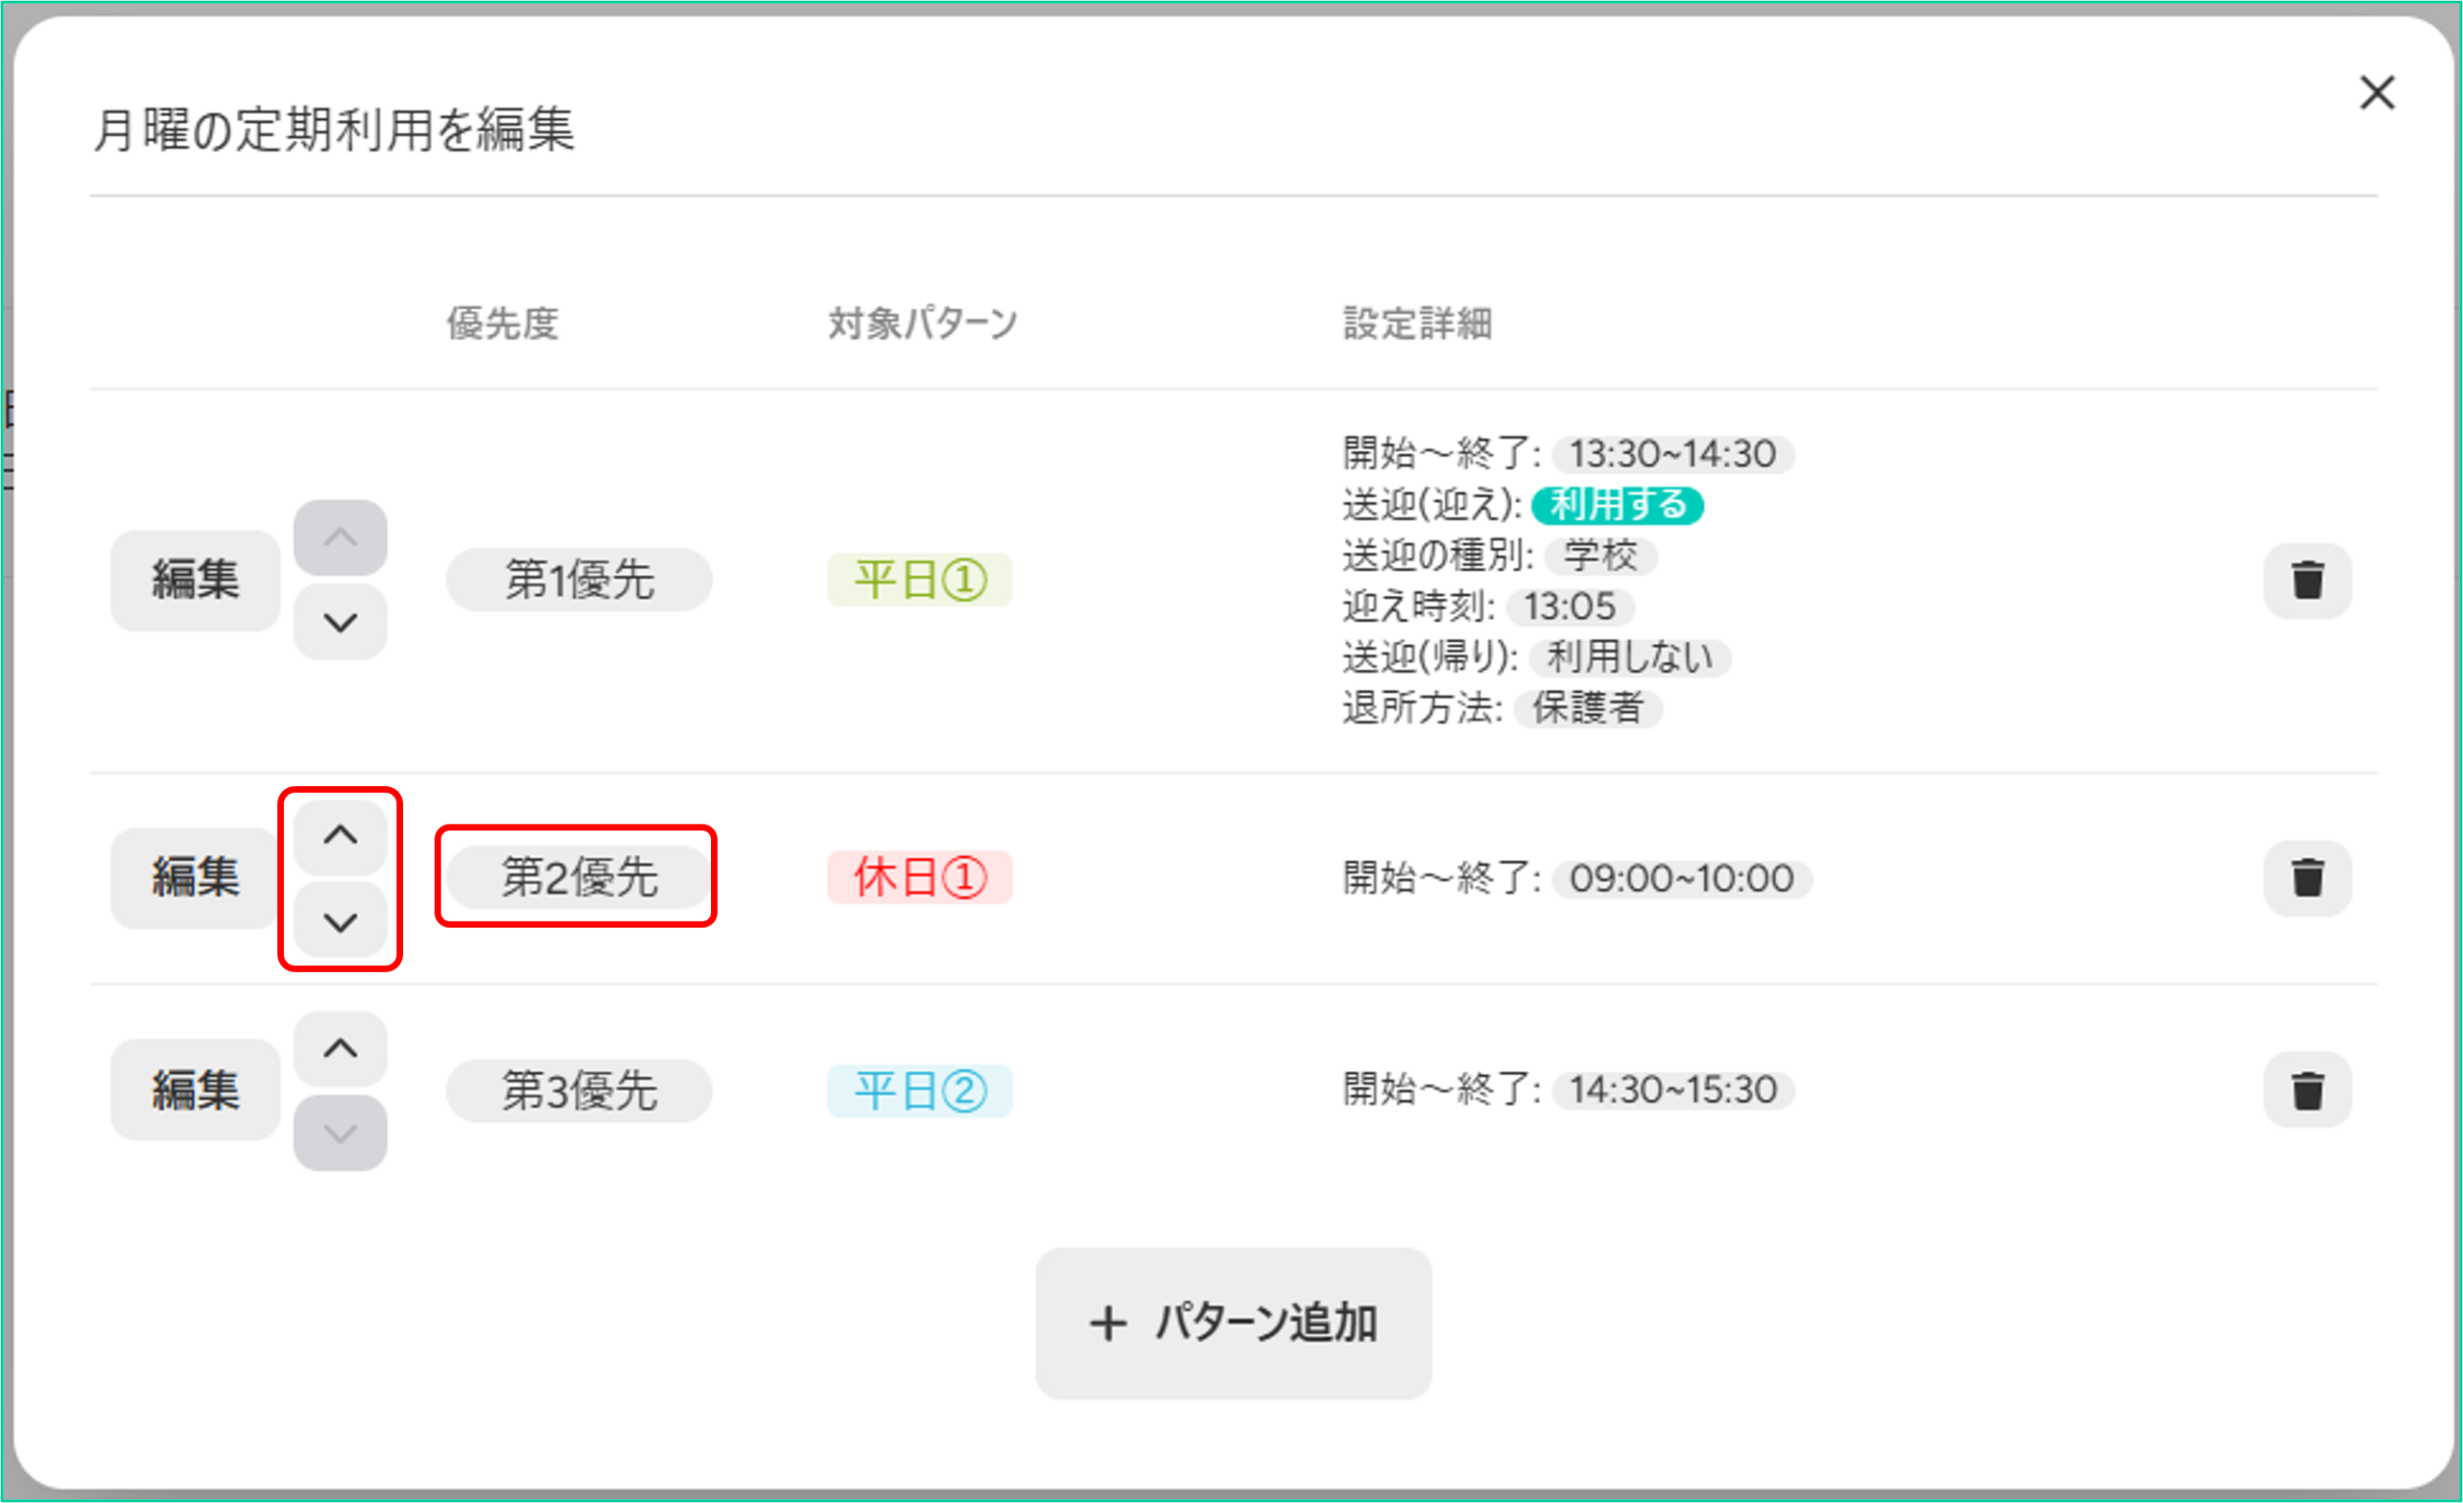Click the パターン追加 button
Viewport: 2463px width, 1503px height.
[x=1232, y=1323]
